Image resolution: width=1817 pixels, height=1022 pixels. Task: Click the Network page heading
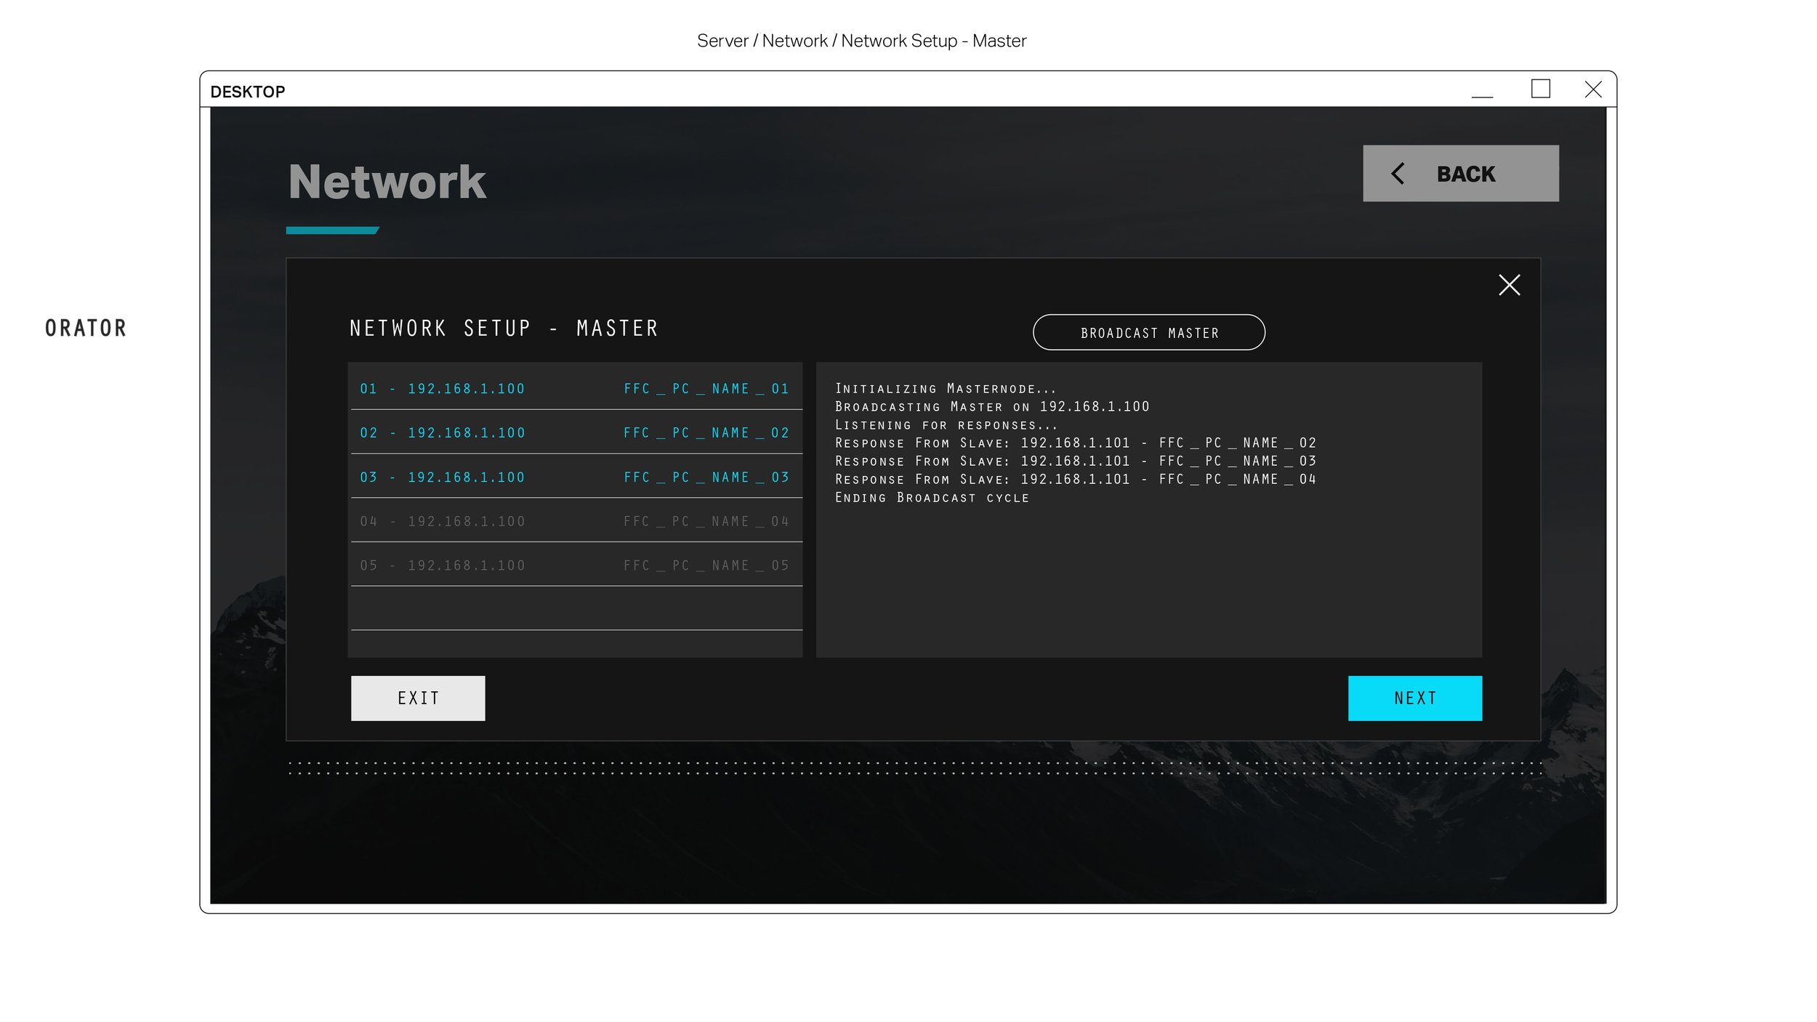(387, 182)
